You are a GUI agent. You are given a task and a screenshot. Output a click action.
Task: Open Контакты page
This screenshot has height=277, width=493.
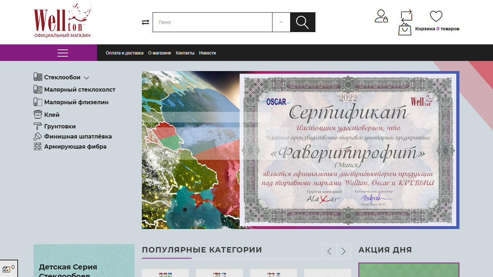coord(185,53)
